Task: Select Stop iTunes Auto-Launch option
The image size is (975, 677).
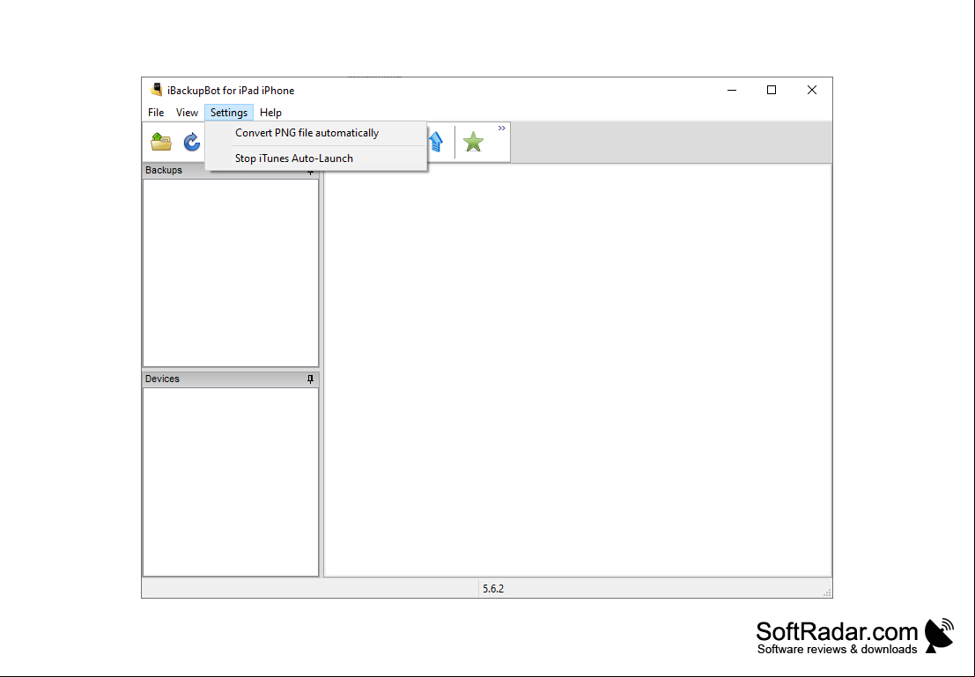Action: [x=316, y=158]
